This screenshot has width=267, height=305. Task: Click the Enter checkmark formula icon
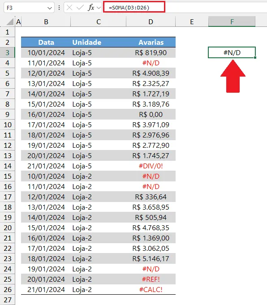click(x=80, y=8)
